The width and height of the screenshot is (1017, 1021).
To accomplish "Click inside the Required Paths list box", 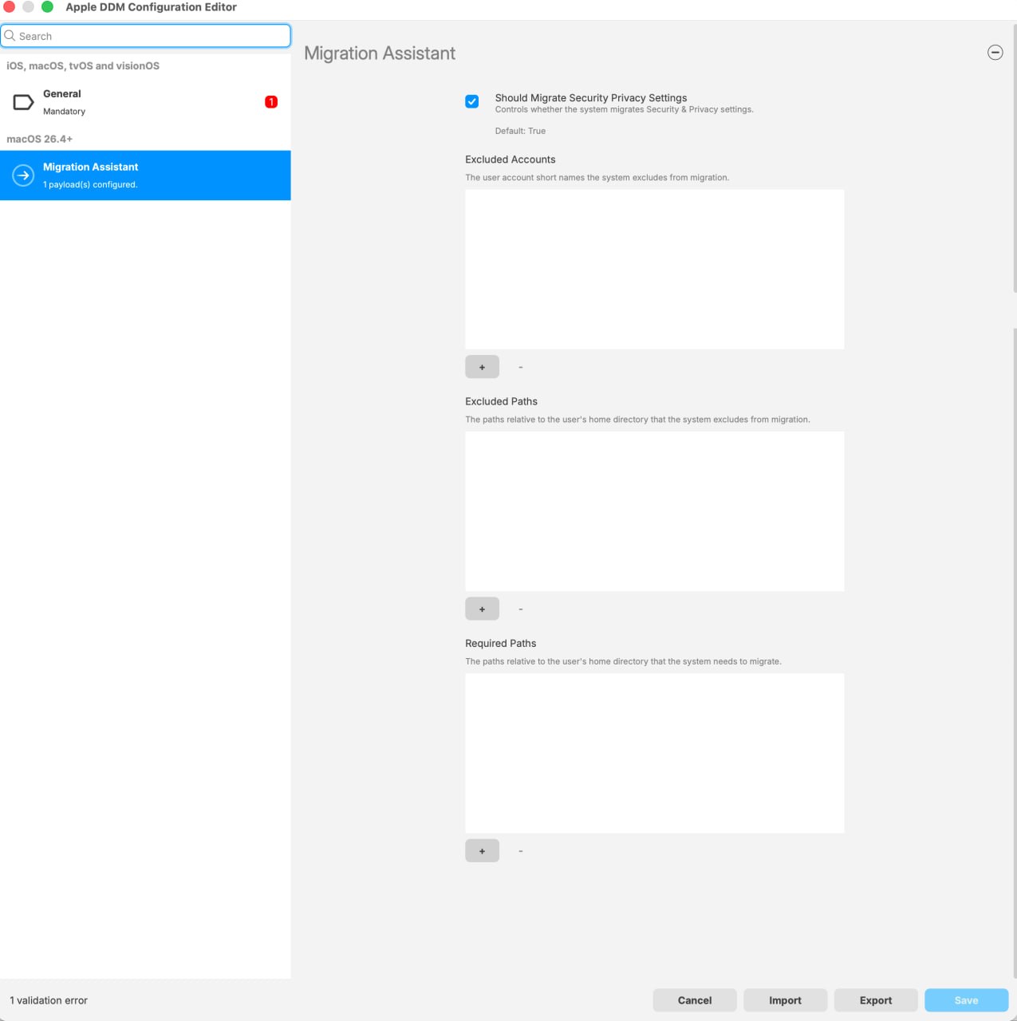I will 655,753.
